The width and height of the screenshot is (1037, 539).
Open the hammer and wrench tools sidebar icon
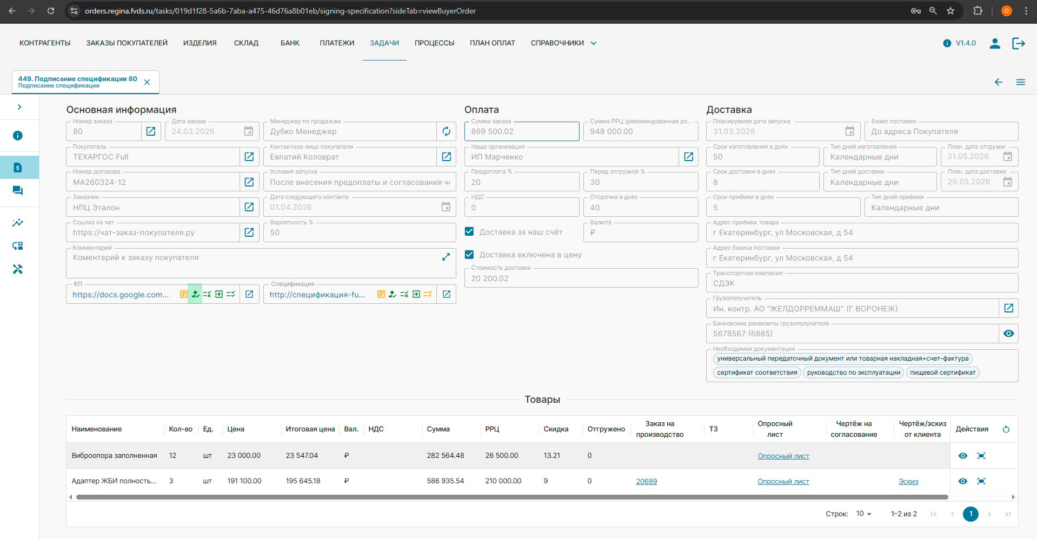tap(18, 269)
